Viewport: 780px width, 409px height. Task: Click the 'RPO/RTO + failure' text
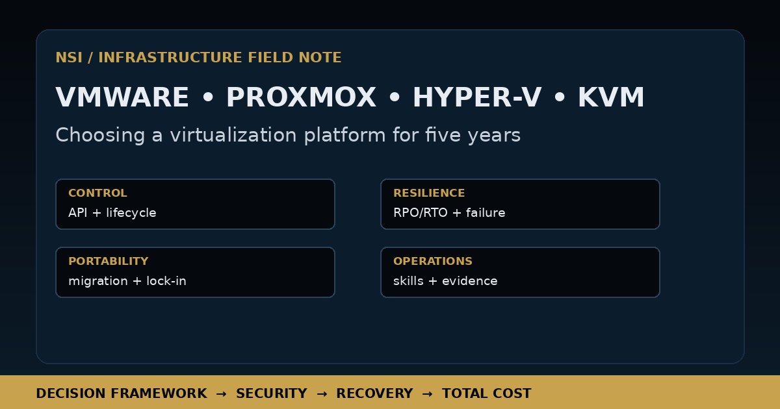pyautogui.click(x=449, y=213)
